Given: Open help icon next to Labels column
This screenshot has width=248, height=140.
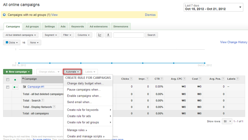Looking at the screenshot, I should pyautogui.click(x=237, y=79).
